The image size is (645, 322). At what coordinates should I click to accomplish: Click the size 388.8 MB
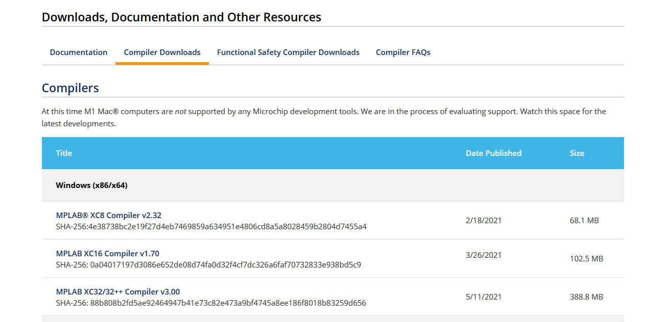click(x=586, y=297)
